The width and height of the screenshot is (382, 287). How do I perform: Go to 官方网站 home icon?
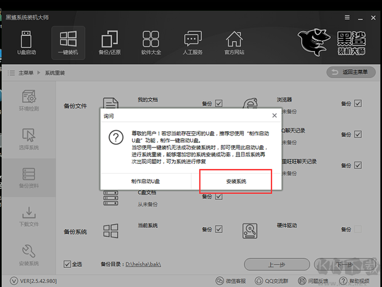tap(234, 43)
